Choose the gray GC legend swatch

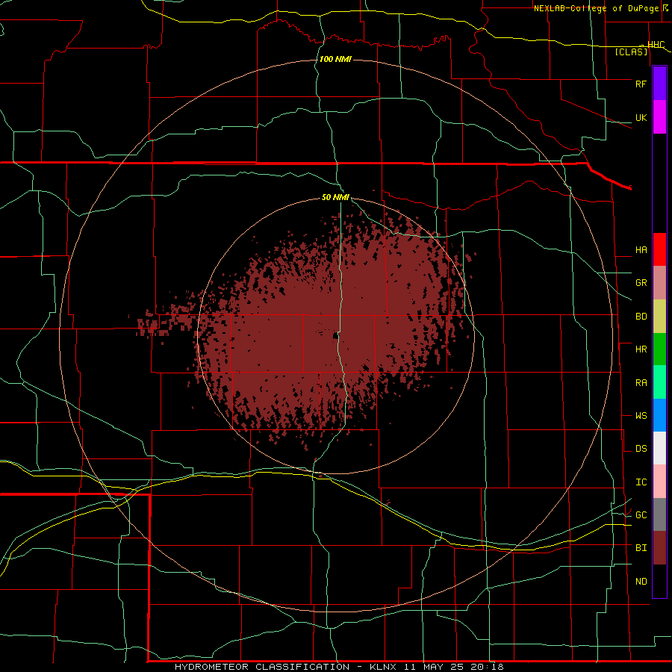[x=659, y=514]
